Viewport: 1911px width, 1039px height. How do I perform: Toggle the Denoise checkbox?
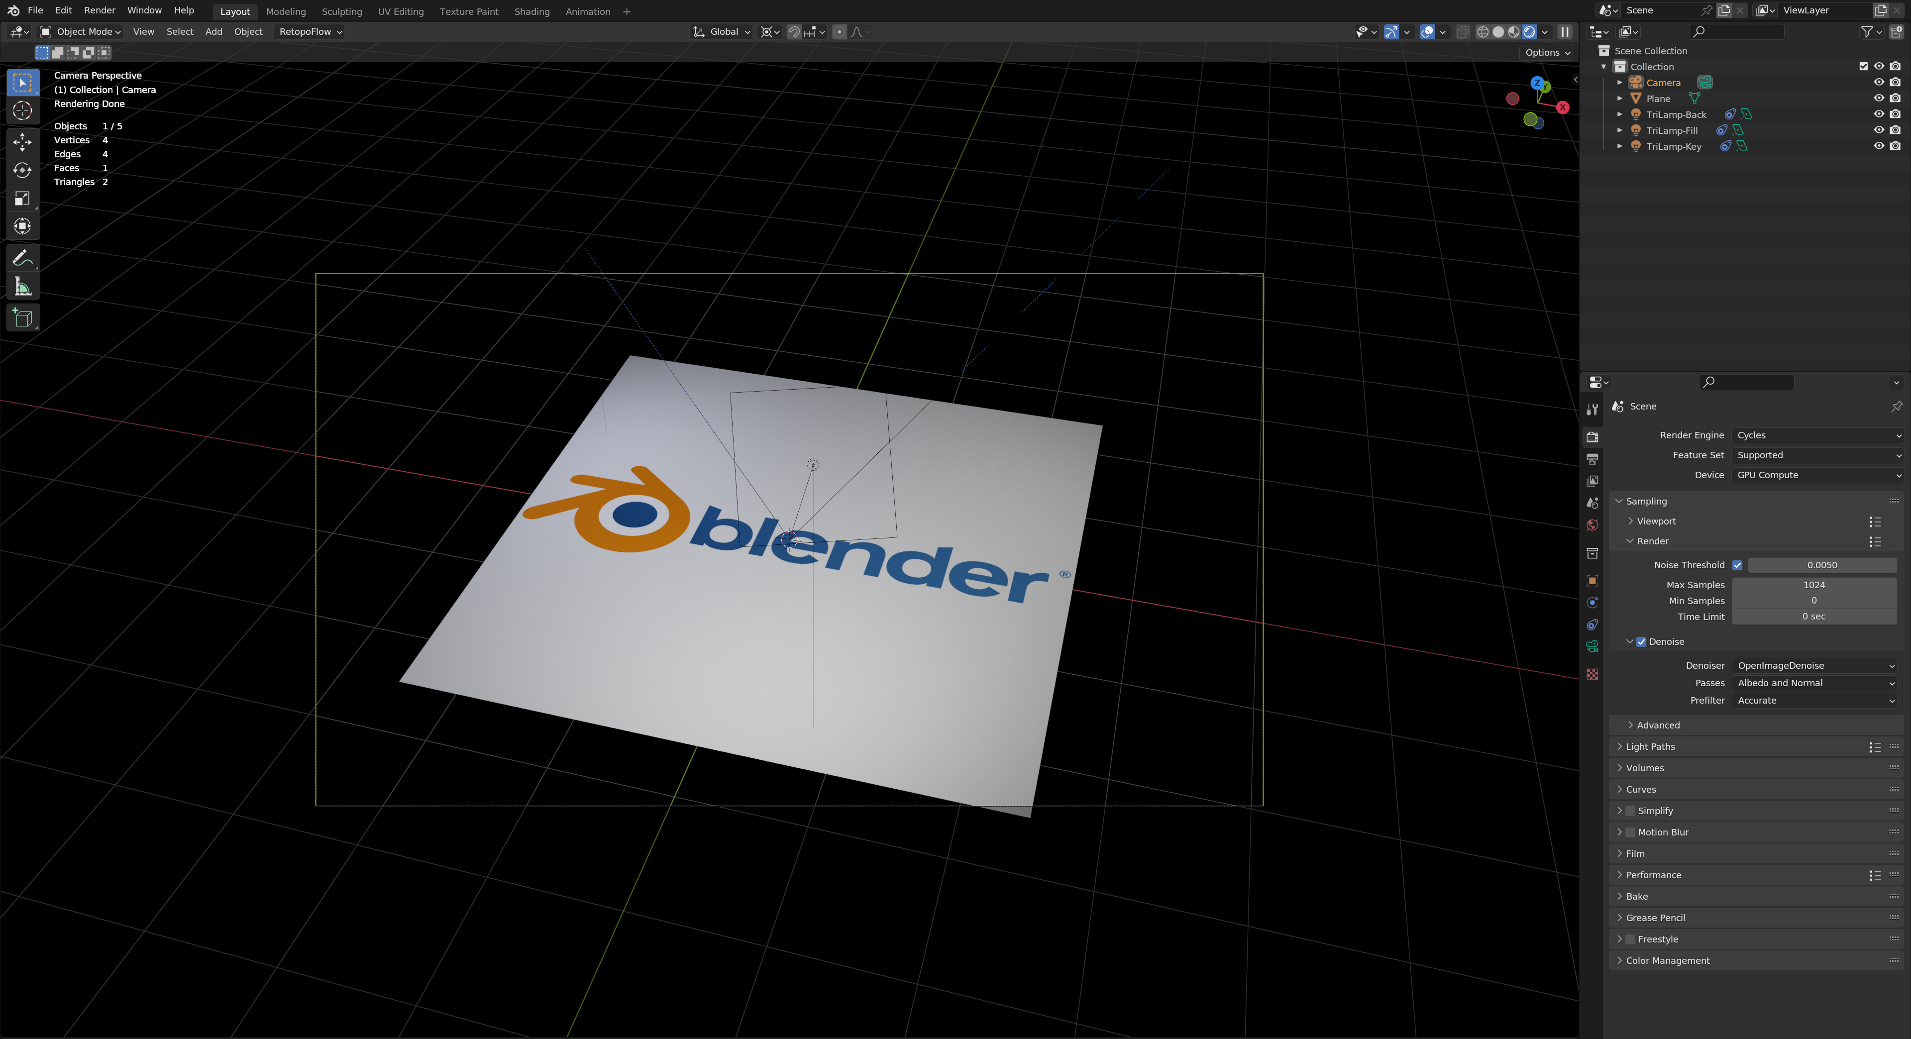click(1641, 642)
